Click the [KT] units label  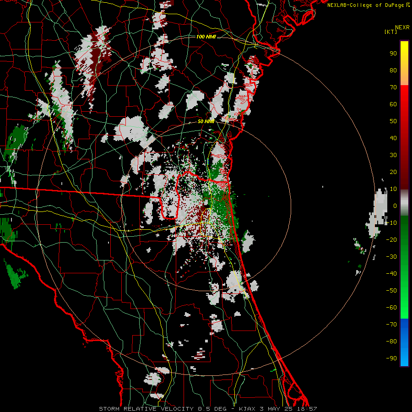(391, 32)
